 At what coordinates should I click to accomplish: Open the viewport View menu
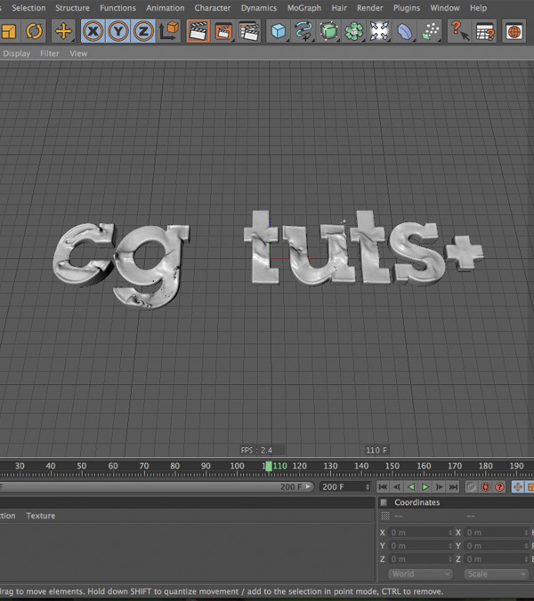click(78, 53)
